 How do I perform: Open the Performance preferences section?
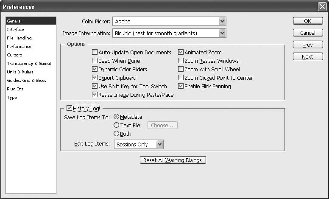pos(19,47)
